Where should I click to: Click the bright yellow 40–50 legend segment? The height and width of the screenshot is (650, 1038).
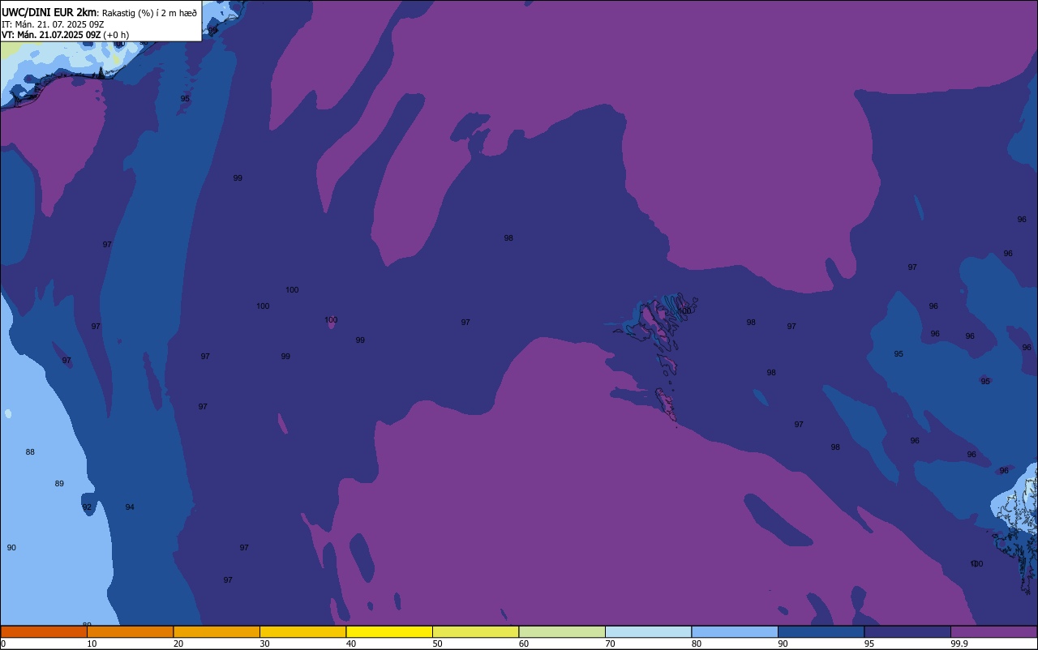389,631
